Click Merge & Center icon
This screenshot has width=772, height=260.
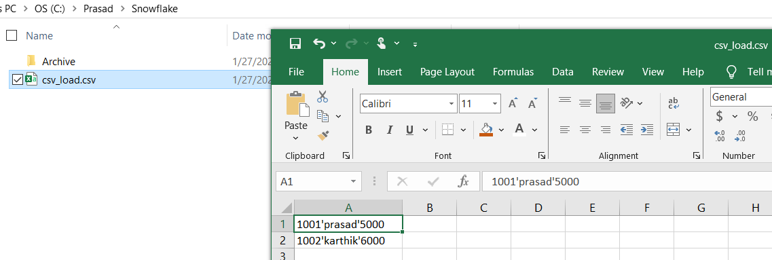[x=673, y=130]
